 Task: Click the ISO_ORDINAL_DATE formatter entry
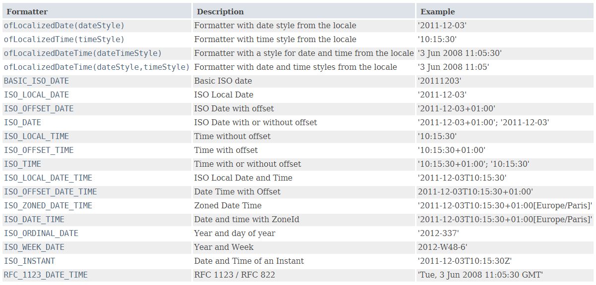point(41,233)
